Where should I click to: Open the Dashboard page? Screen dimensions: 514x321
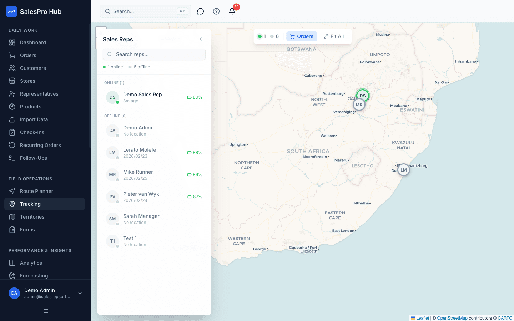coord(45,42)
